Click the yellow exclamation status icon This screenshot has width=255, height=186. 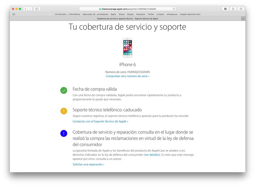pyautogui.click(x=64, y=111)
